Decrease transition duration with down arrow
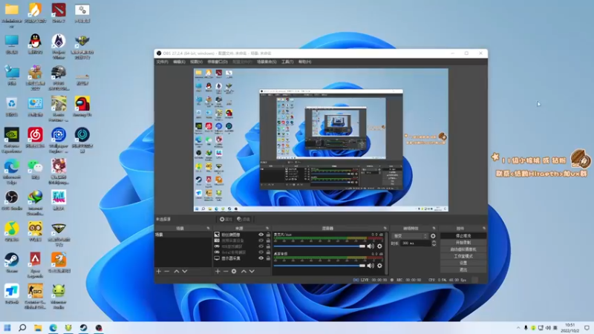This screenshot has height=334, width=594. pos(434,245)
